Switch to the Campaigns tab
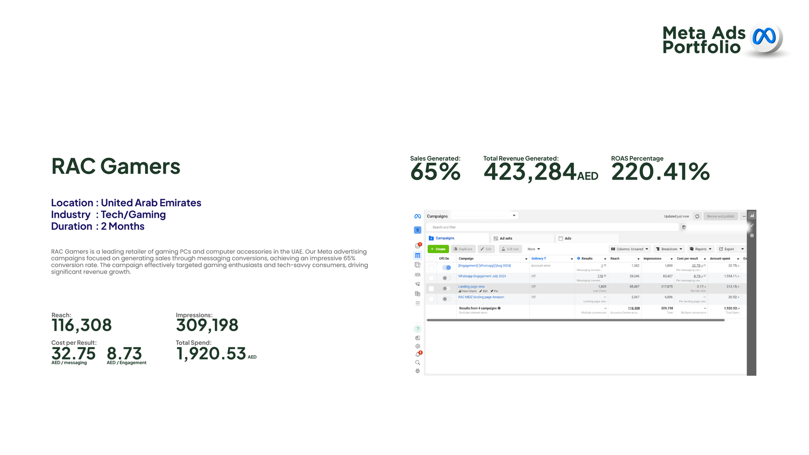Image resolution: width=809 pixels, height=455 pixels. (458, 238)
